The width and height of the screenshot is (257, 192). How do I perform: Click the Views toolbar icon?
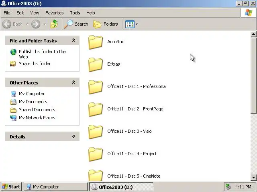pyautogui.click(x=130, y=24)
